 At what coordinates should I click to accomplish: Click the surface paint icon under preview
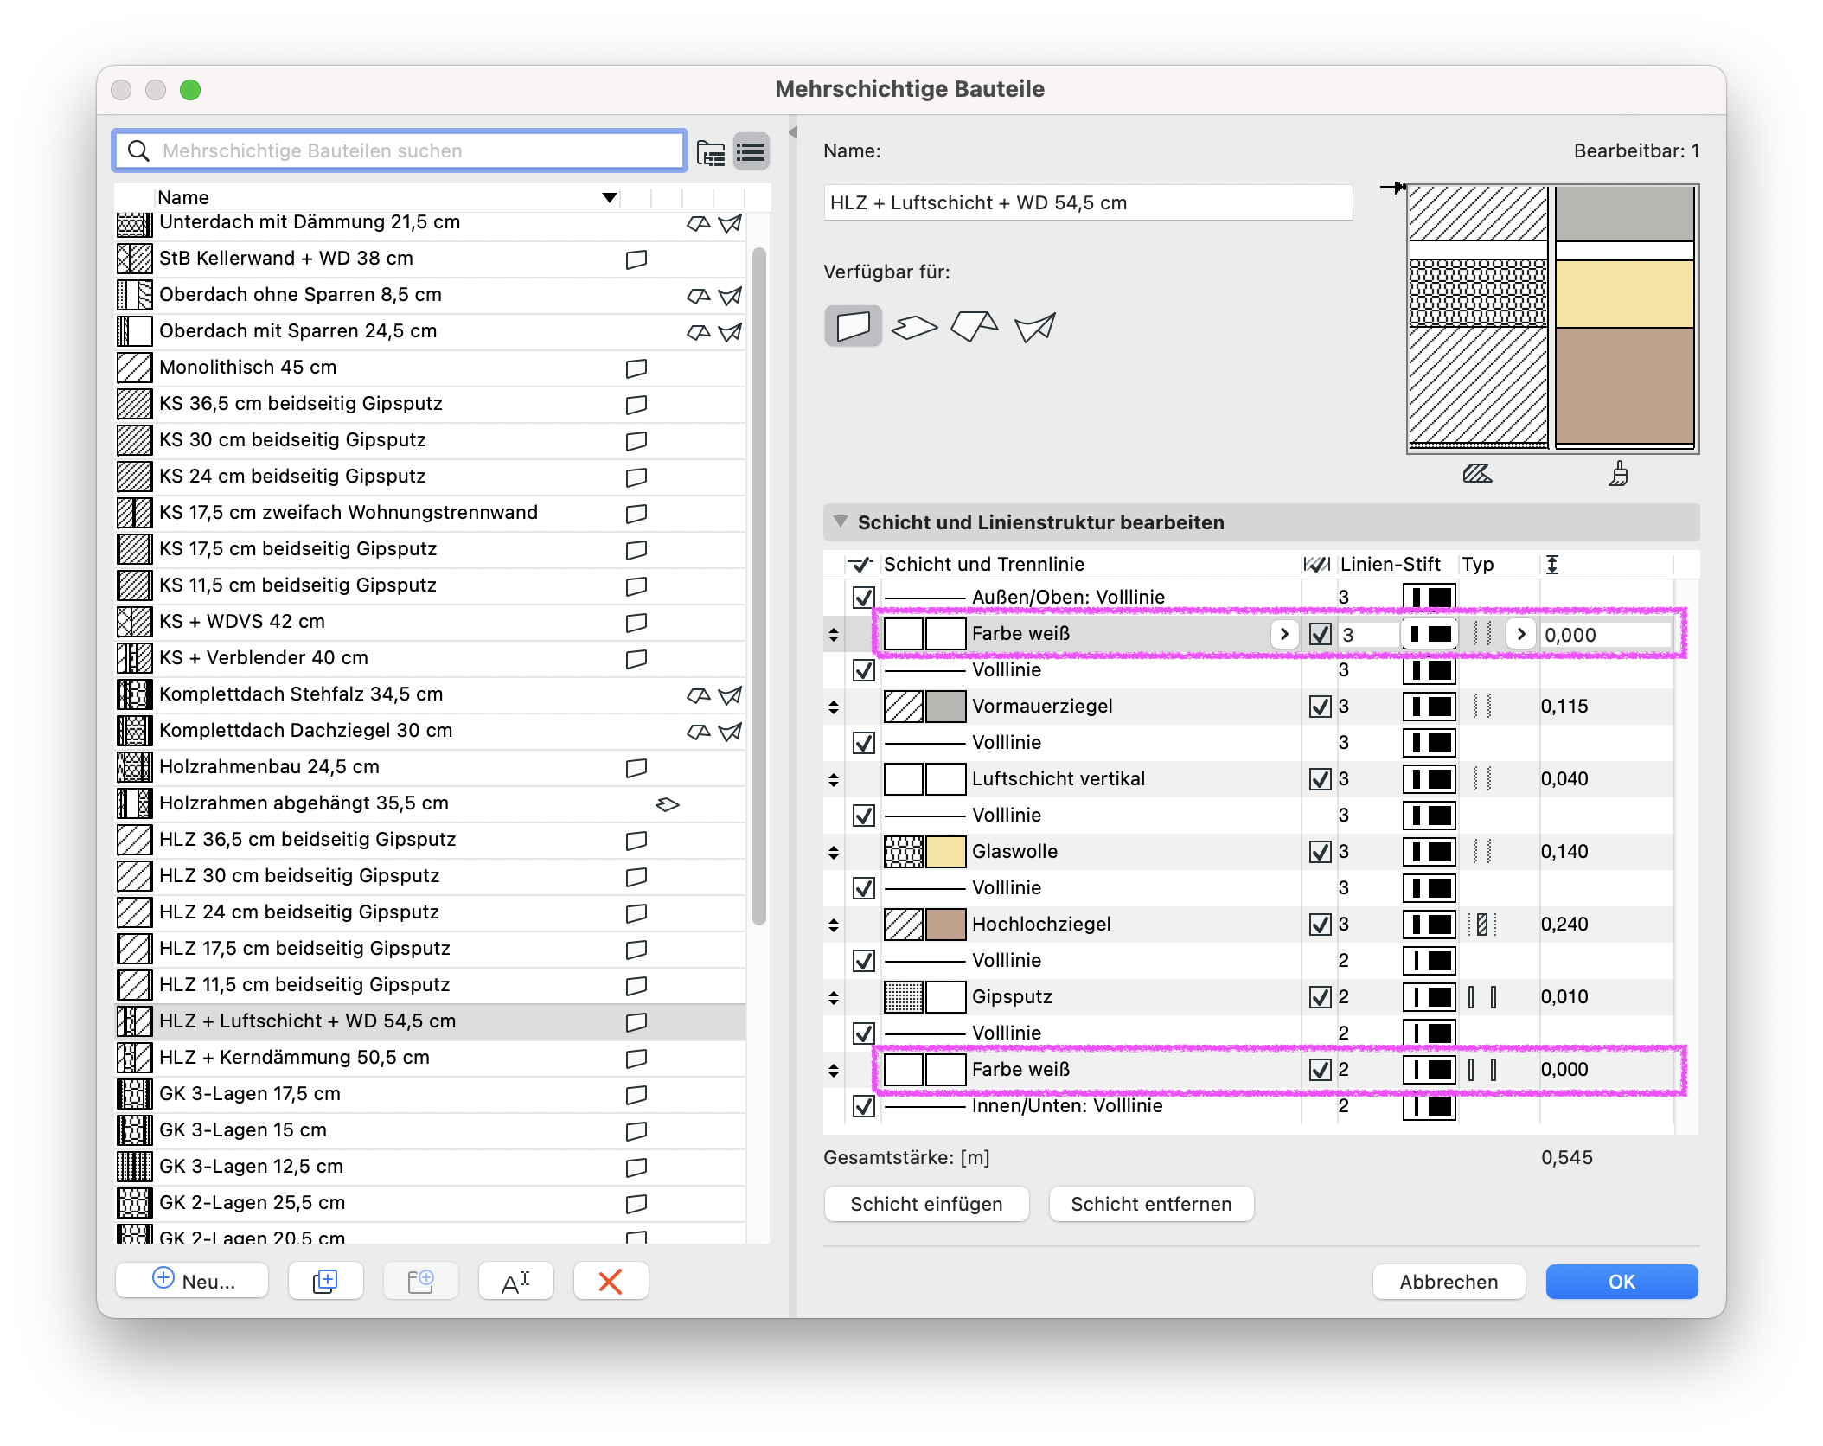[x=1618, y=474]
